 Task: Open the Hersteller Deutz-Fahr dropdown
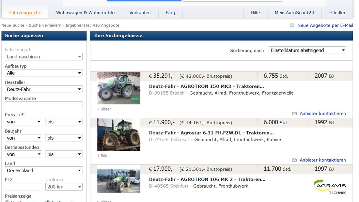click(44, 89)
